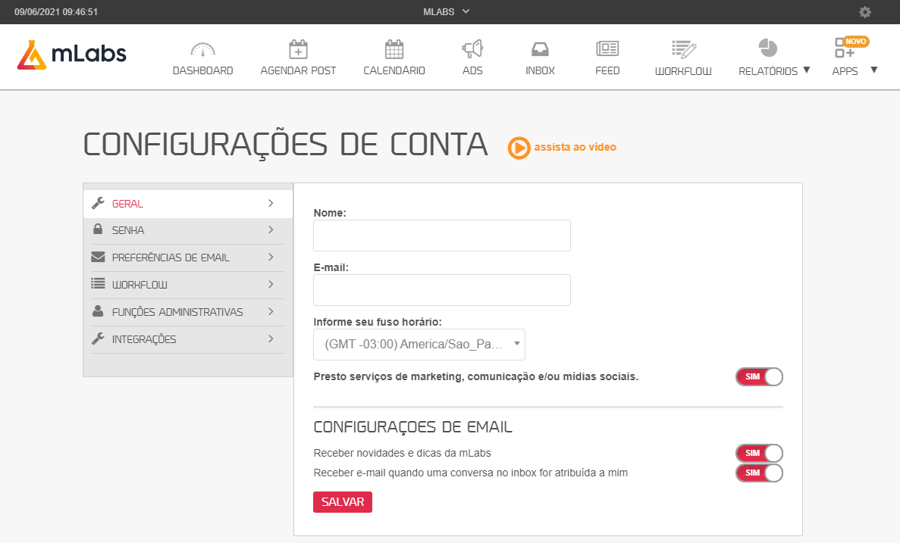
Task: Disable 'Presto serviços de marketing' toggle
Action: tap(759, 376)
